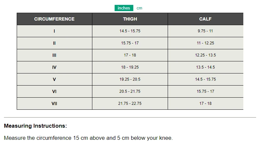Viewport: 261px width, 144px height.
Task: Select size VII row label
Action: (x=54, y=104)
